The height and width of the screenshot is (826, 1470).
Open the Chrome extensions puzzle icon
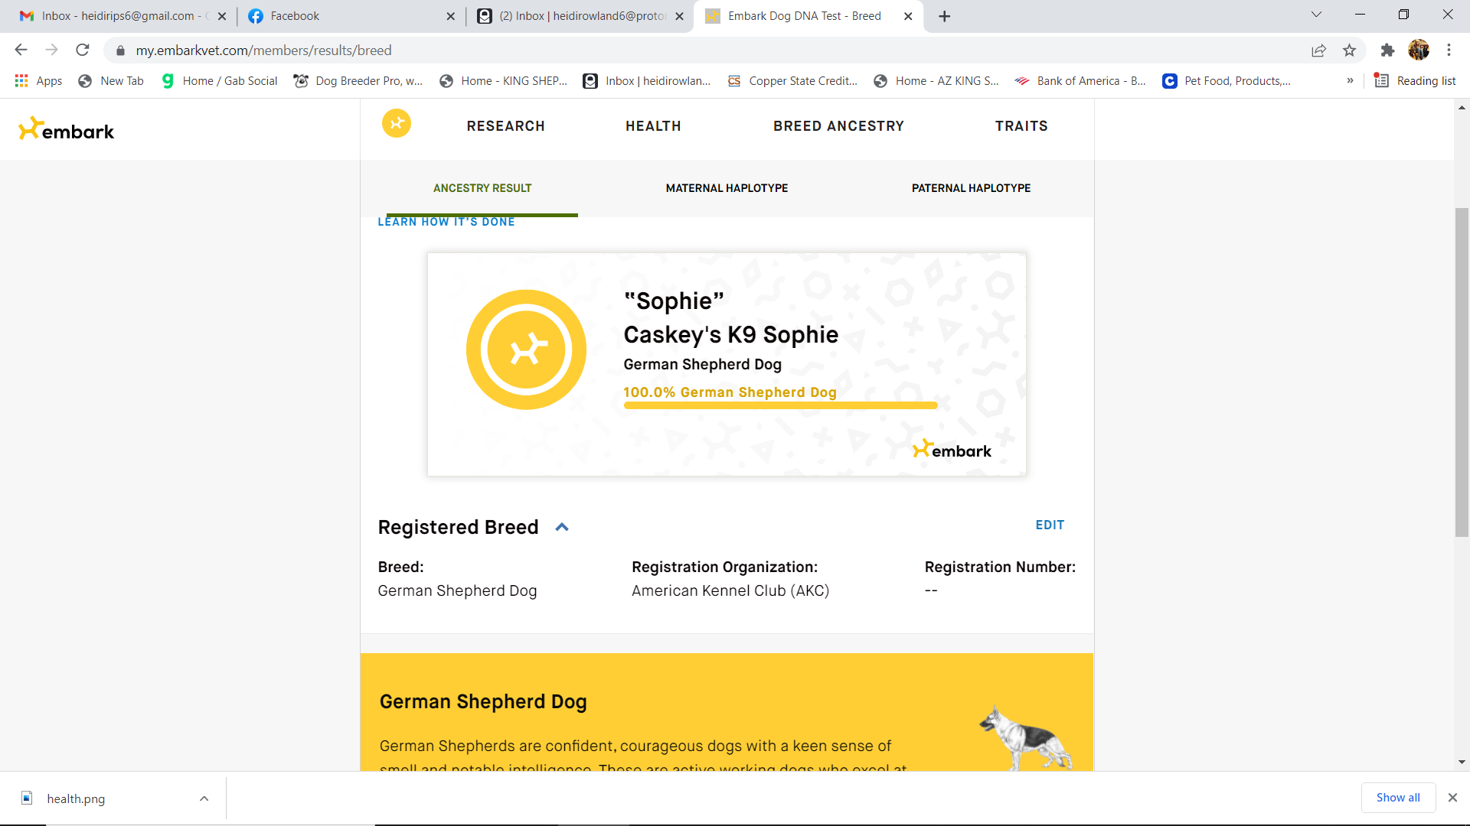point(1387,50)
